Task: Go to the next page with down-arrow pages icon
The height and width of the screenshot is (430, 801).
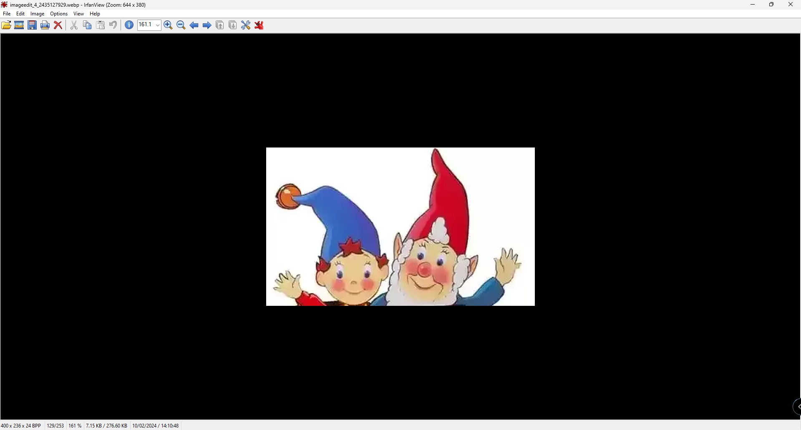Action: (233, 25)
